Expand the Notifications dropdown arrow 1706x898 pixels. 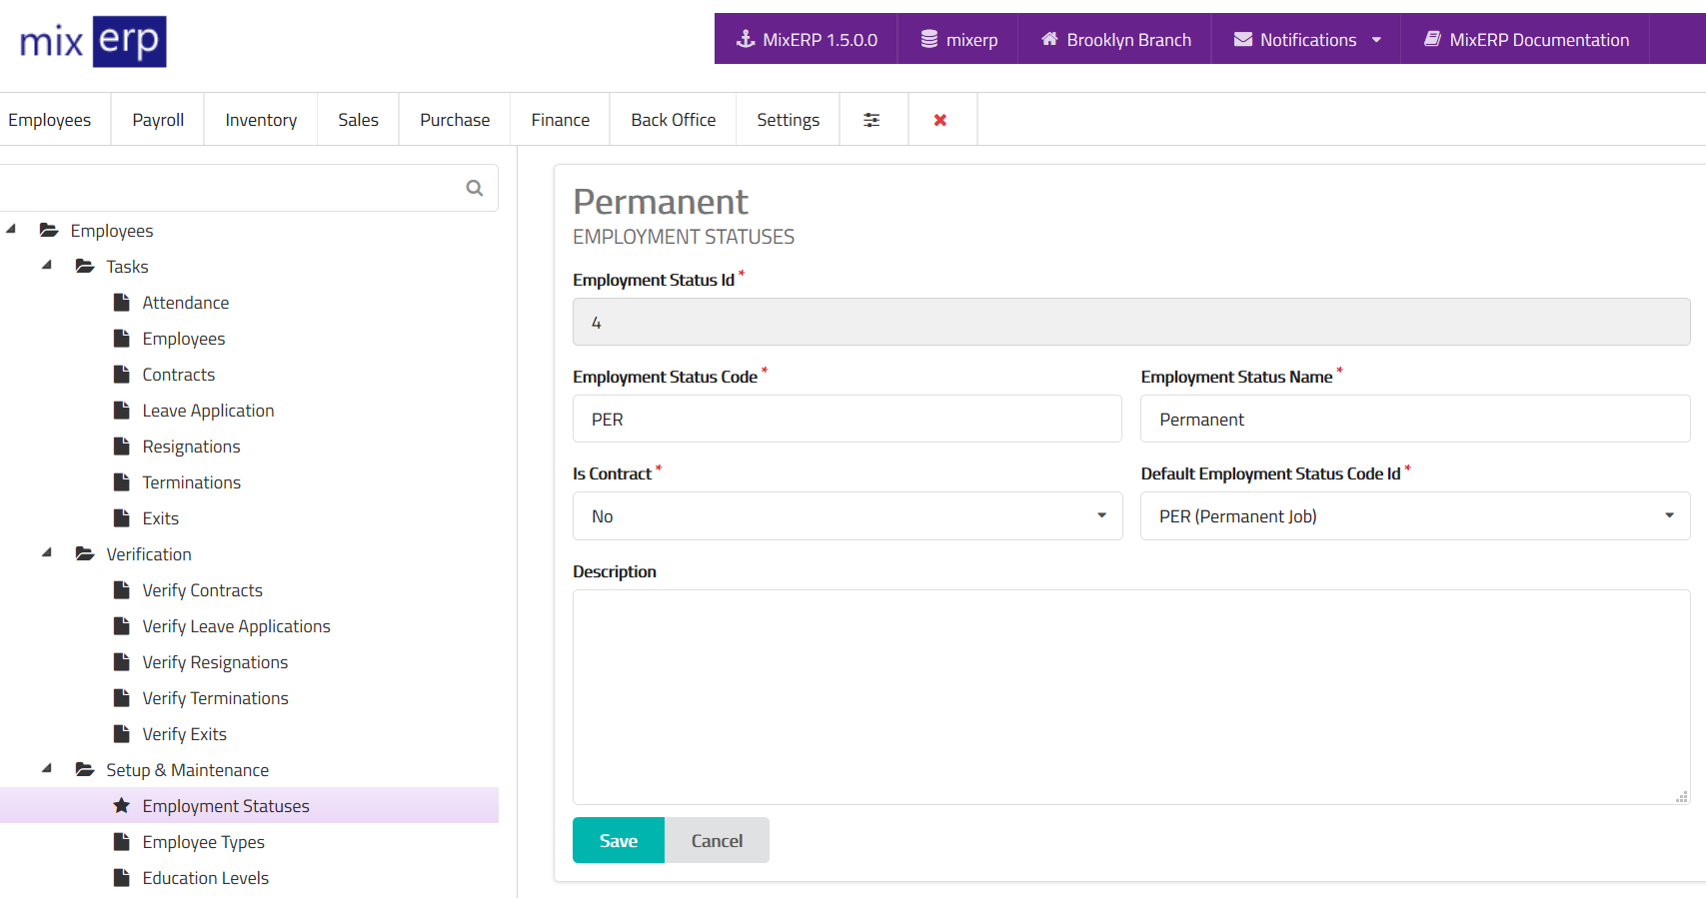coord(1376,40)
